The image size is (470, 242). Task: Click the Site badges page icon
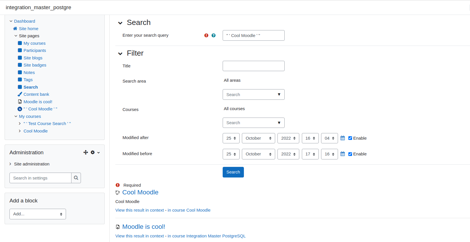point(20,65)
